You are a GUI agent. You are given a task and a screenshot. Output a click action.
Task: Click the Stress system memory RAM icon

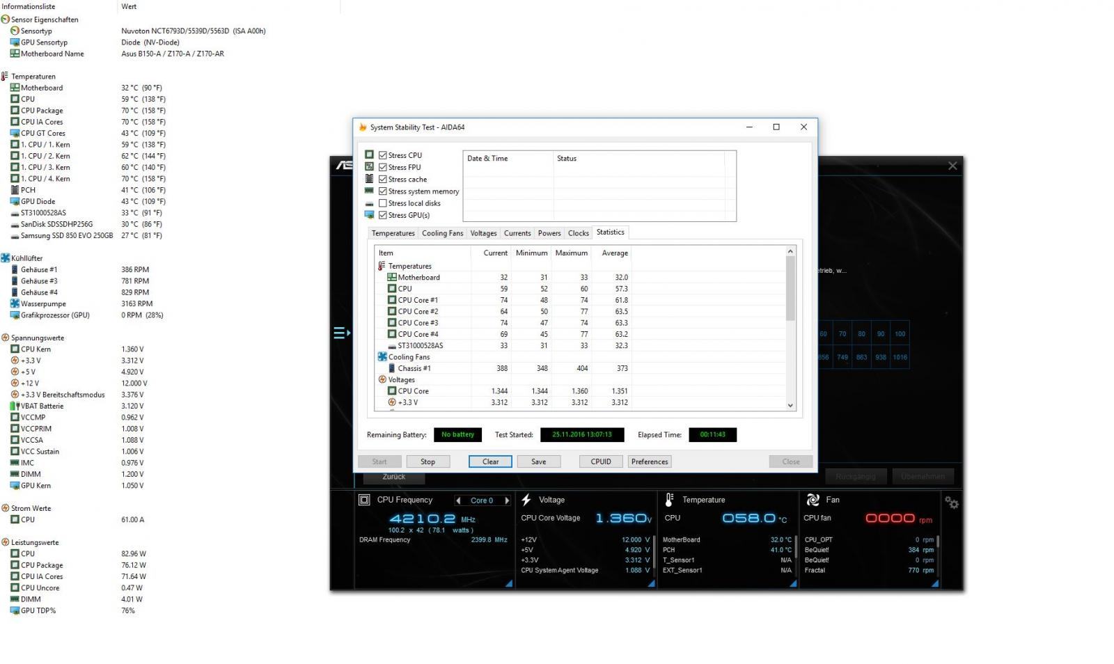(x=370, y=191)
